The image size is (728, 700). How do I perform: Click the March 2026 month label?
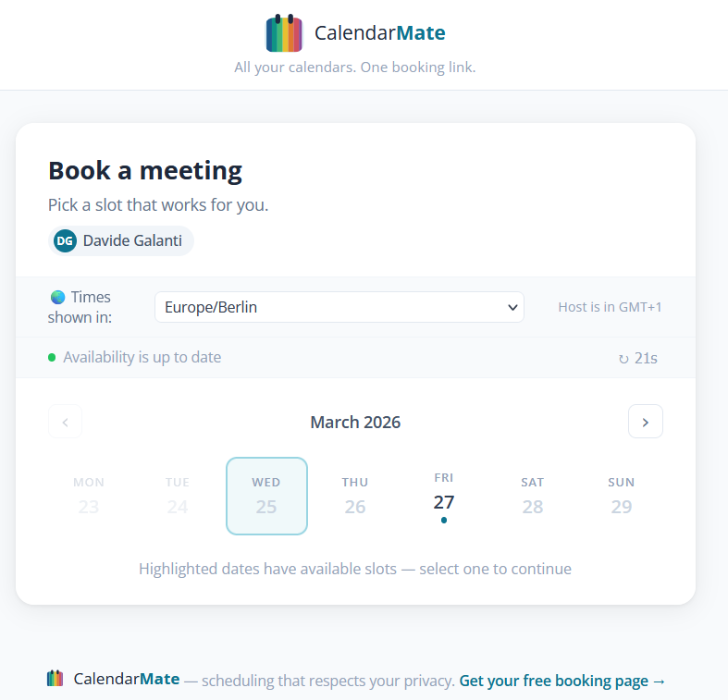click(355, 423)
